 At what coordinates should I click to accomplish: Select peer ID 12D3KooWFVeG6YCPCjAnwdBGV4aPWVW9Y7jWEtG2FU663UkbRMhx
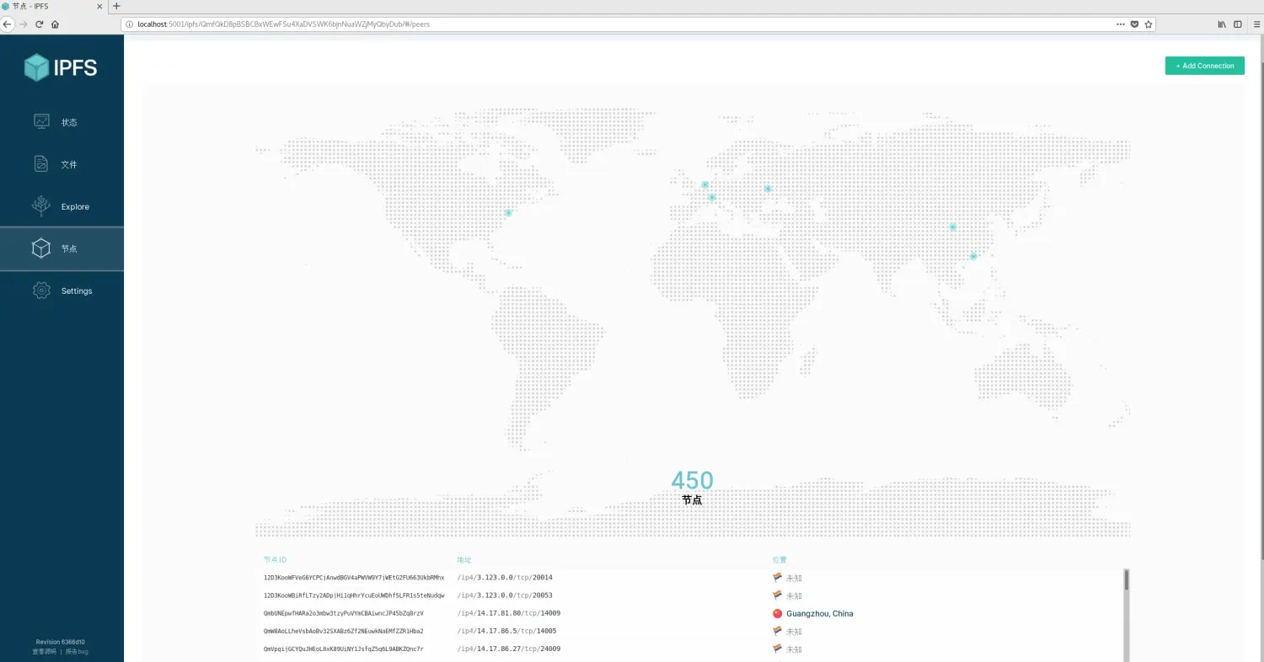pos(354,578)
